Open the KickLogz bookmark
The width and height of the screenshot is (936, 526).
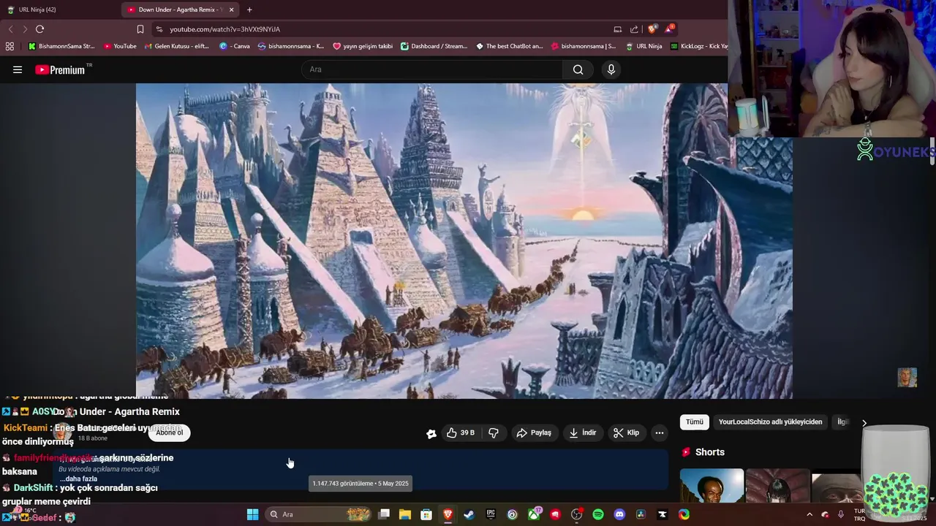tap(698, 46)
